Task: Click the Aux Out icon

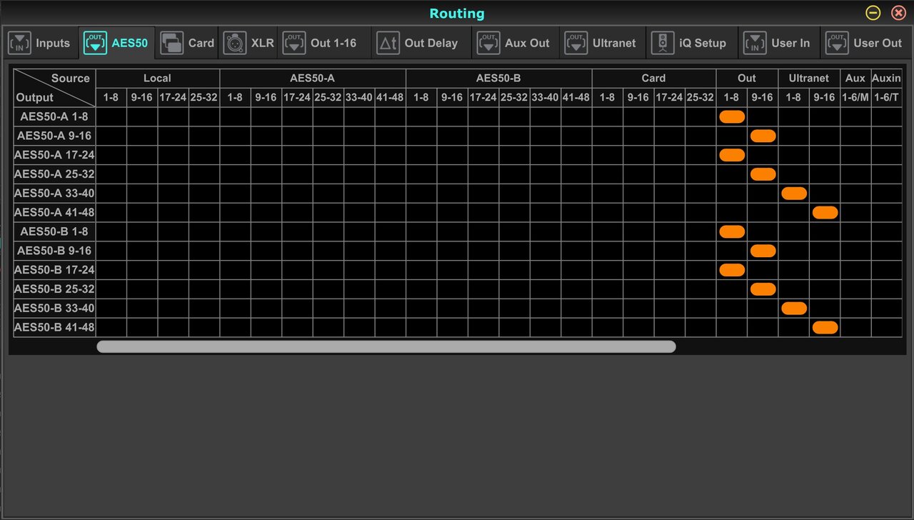Action: tap(488, 43)
